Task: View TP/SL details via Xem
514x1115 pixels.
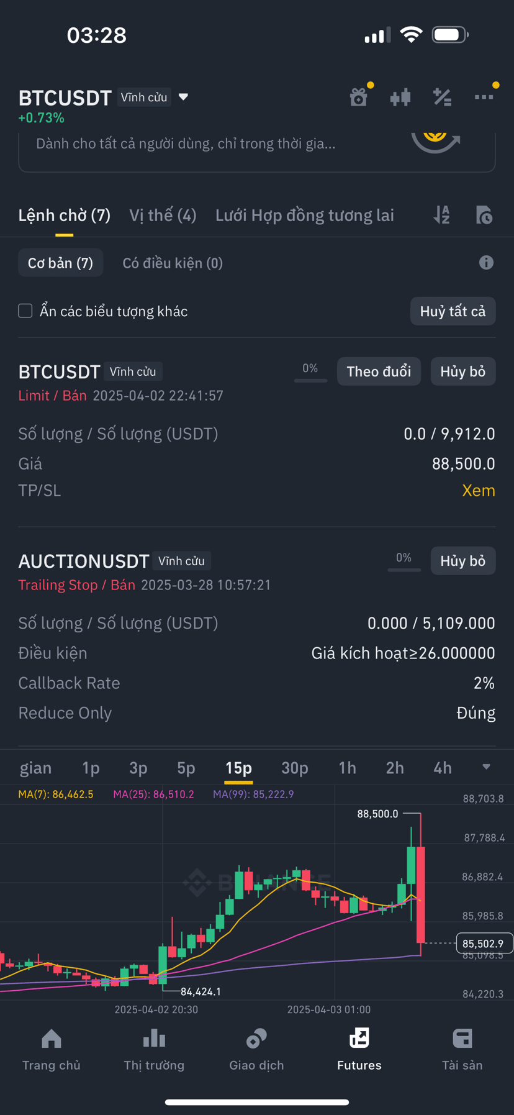Action: (479, 490)
